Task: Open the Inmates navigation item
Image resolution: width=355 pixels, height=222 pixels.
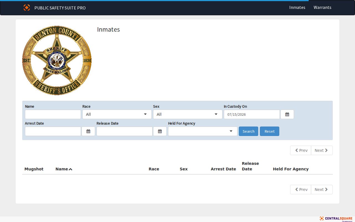Action: (297, 7)
